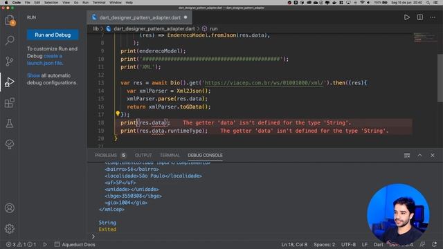
Task: Open the Edit menu
Action: (x=37, y=3)
